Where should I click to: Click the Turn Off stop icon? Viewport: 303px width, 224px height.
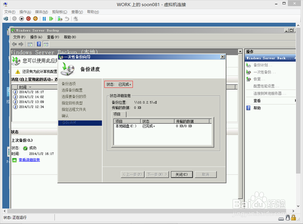(x=22, y=19)
